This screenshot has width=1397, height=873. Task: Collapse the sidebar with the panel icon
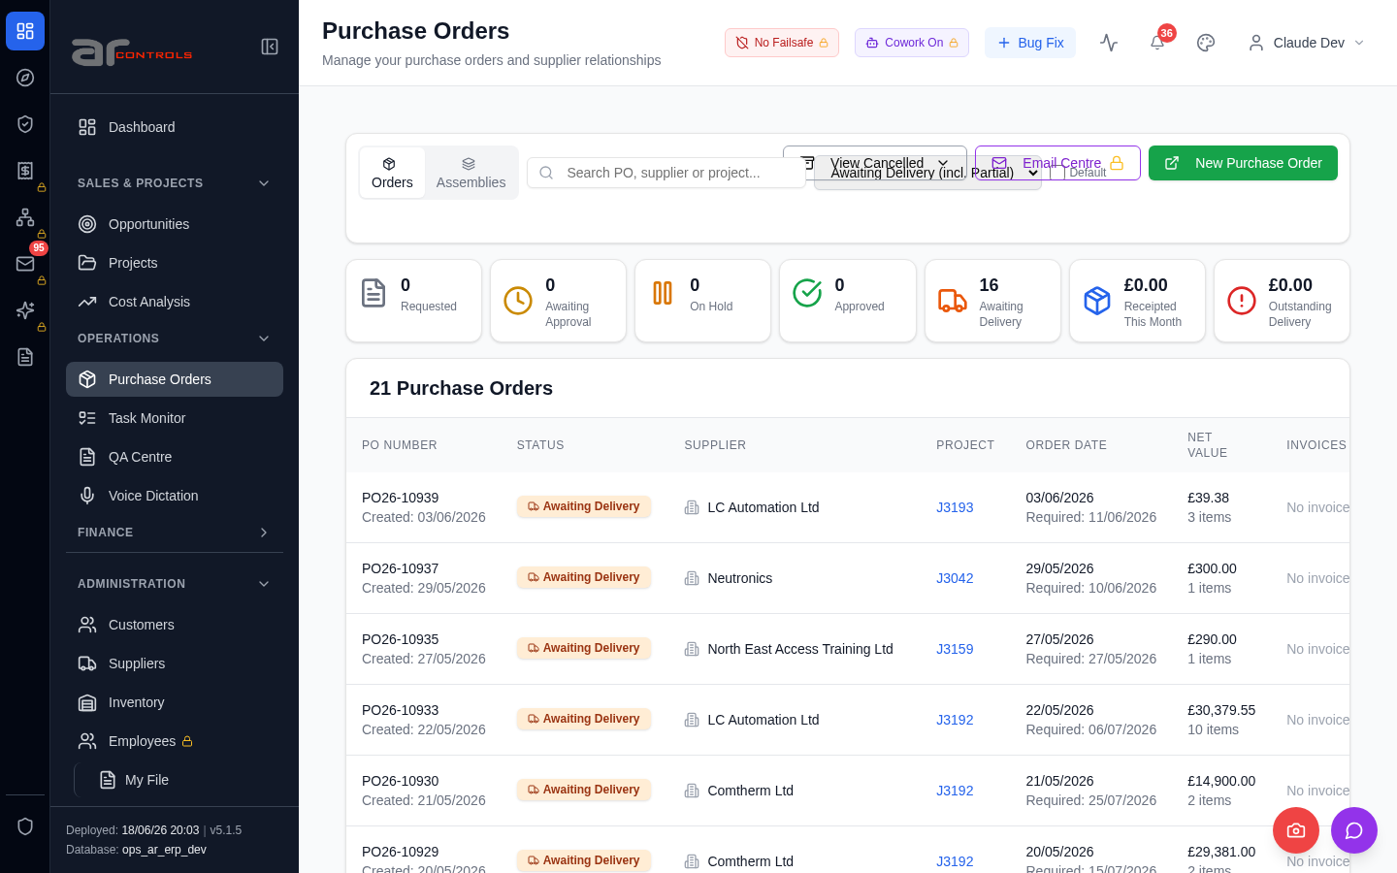(x=270, y=47)
